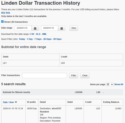The height and width of the screenshot is (123, 125).
Task: Download the XML file
Action: point(44,34)
